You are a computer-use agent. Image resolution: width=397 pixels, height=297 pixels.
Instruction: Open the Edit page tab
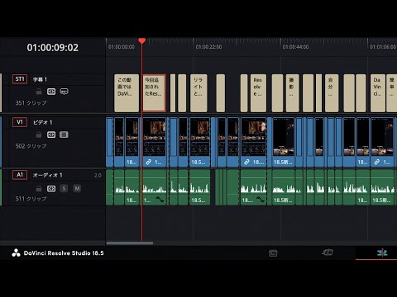(x=382, y=252)
